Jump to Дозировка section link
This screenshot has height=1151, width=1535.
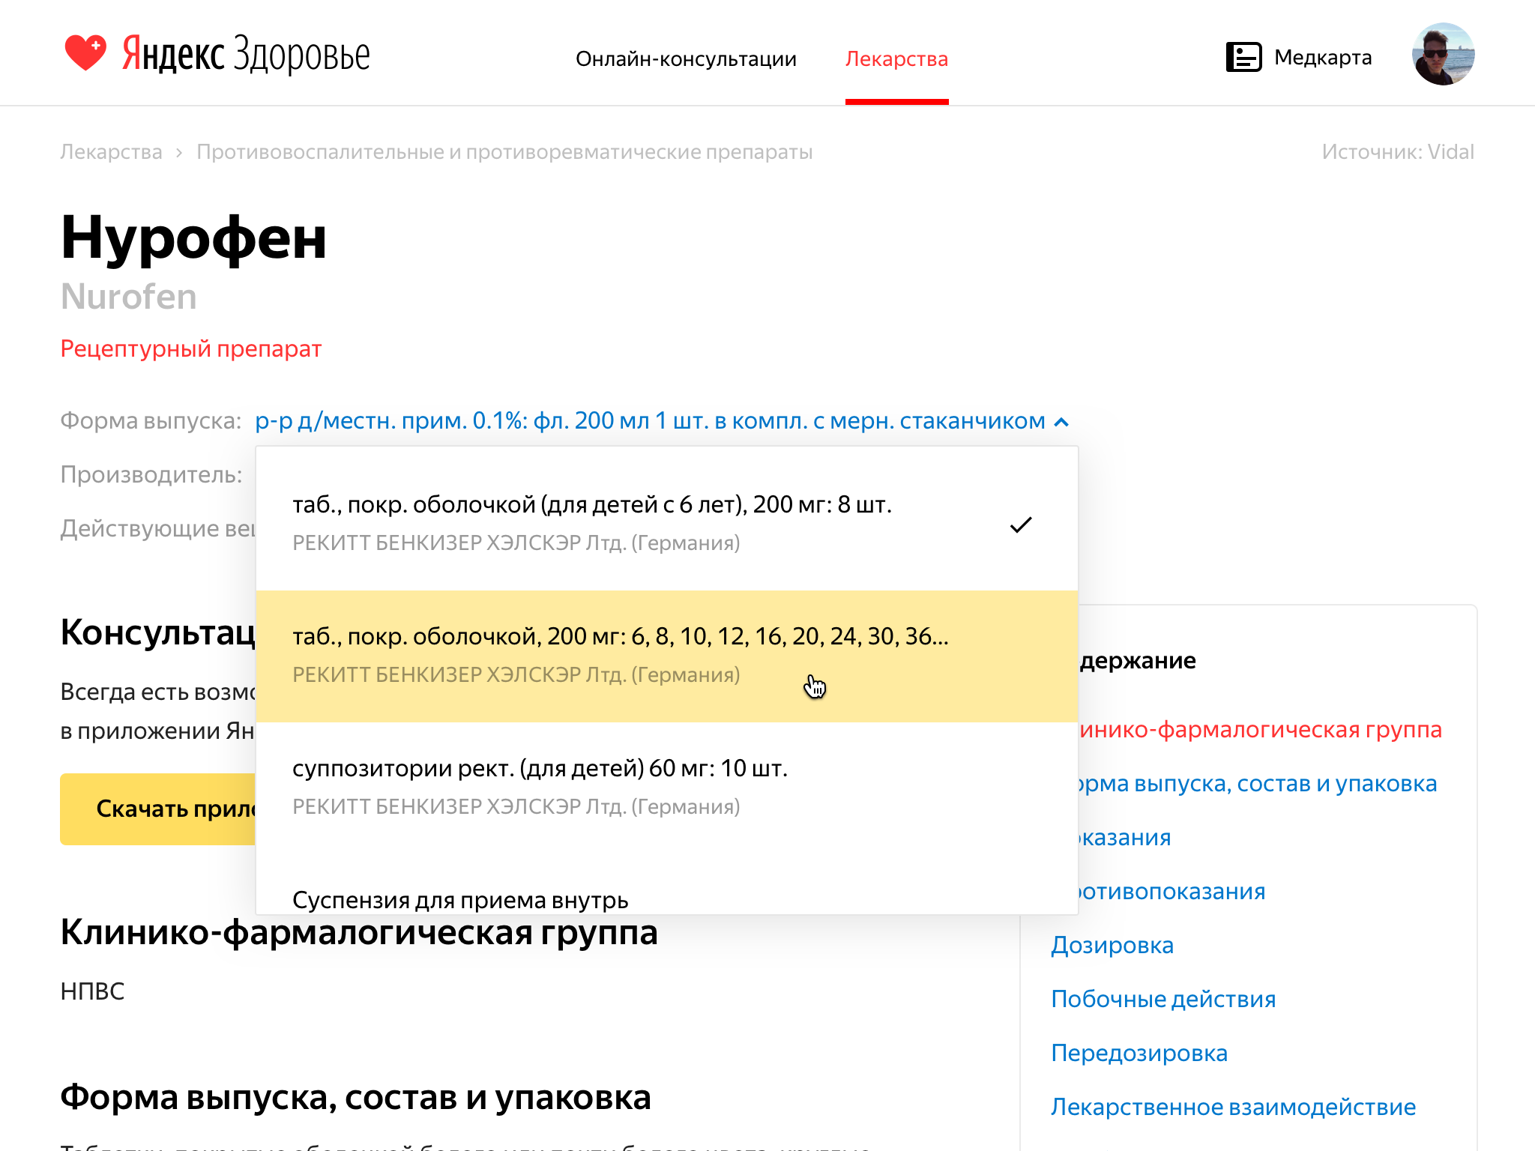click(1112, 945)
